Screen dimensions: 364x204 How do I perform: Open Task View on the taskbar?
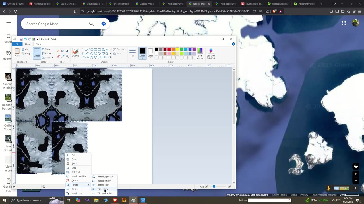coord(68,200)
